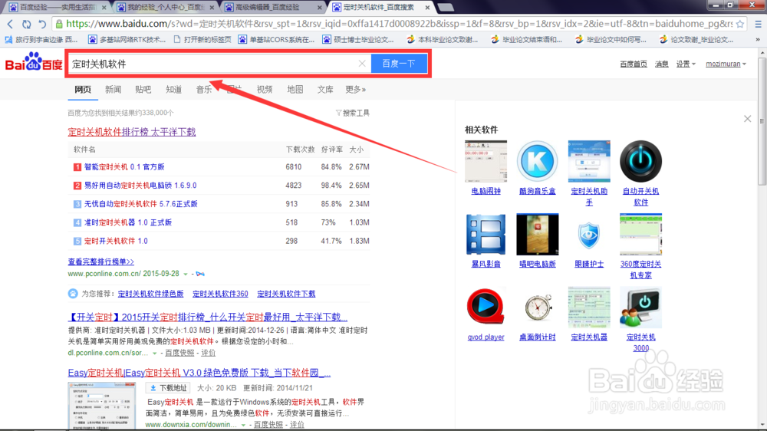The image size is (767, 431).
Task: Open 电脑闹钟 software icon
Action: (486, 162)
